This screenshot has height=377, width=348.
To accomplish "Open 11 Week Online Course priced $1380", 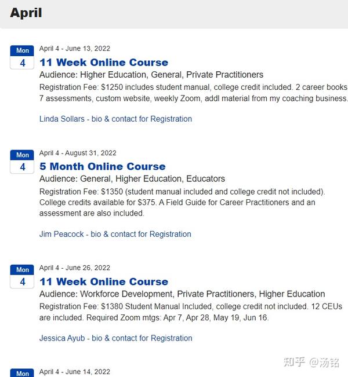I will pos(104,281).
